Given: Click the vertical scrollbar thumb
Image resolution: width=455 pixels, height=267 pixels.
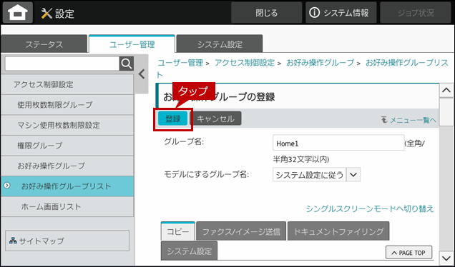Looking at the screenshot, I should [x=446, y=112].
